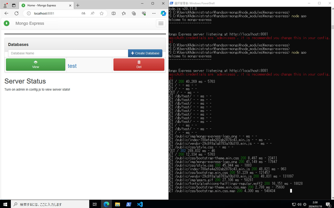
Task: Click 'Turn on admin in config.js' text
Action: [37, 90]
